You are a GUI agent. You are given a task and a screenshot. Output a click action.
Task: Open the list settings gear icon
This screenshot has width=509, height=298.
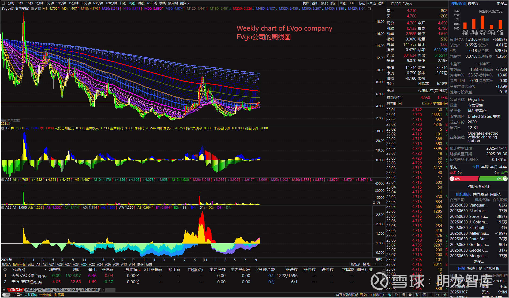[x=5, y=269]
